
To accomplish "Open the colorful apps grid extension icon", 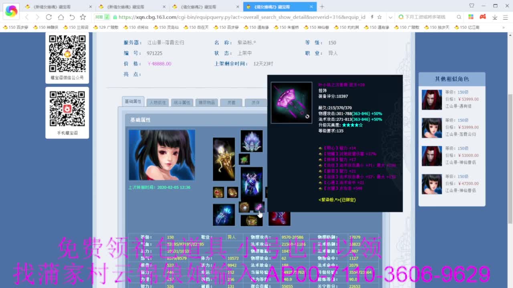I will (x=471, y=17).
